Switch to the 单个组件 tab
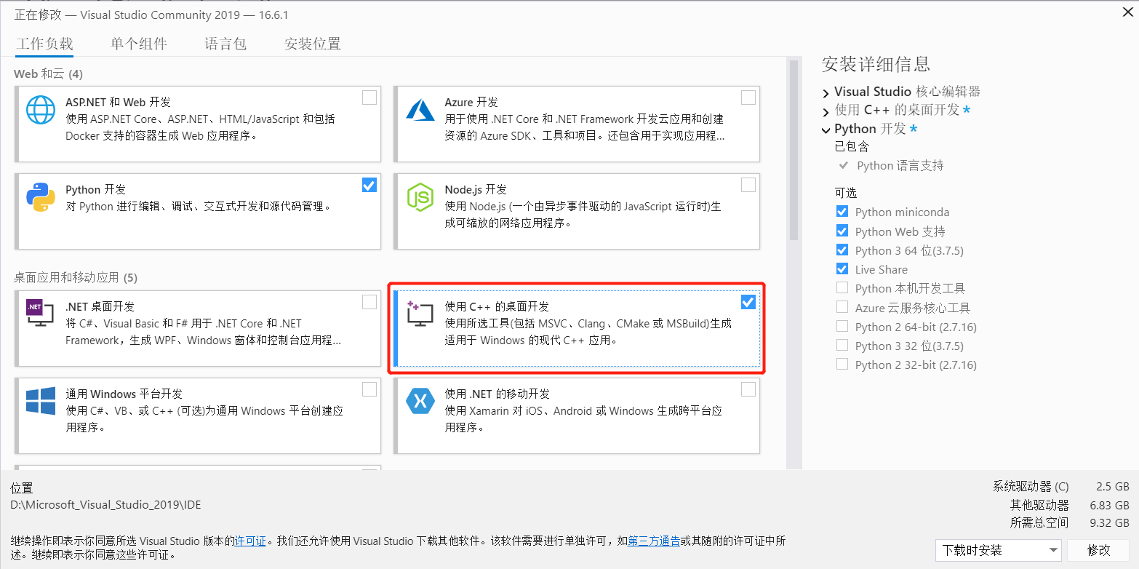1139x569 pixels. point(139,44)
